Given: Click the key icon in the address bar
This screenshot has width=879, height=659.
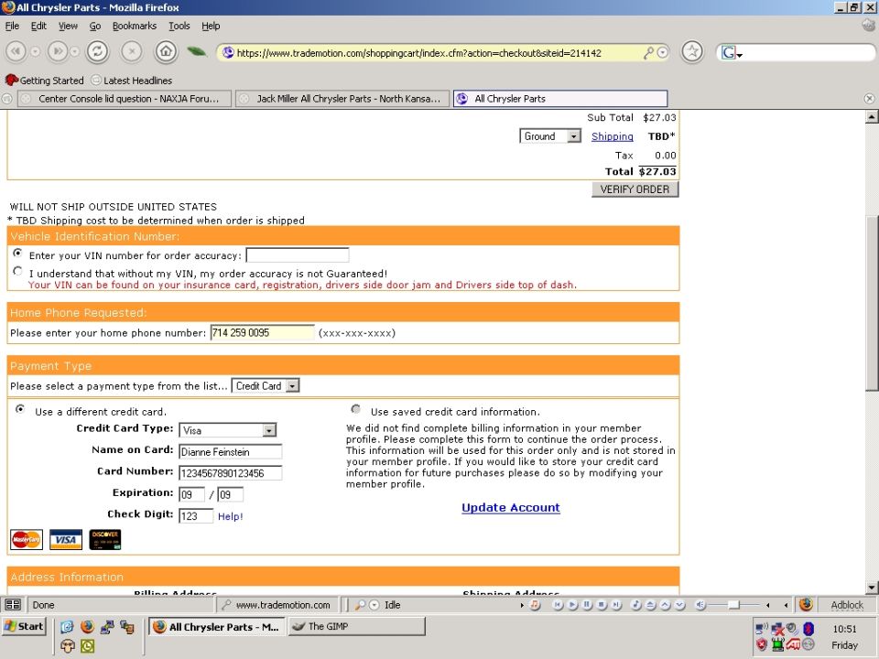Looking at the screenshot, I should tap(648, 53).
